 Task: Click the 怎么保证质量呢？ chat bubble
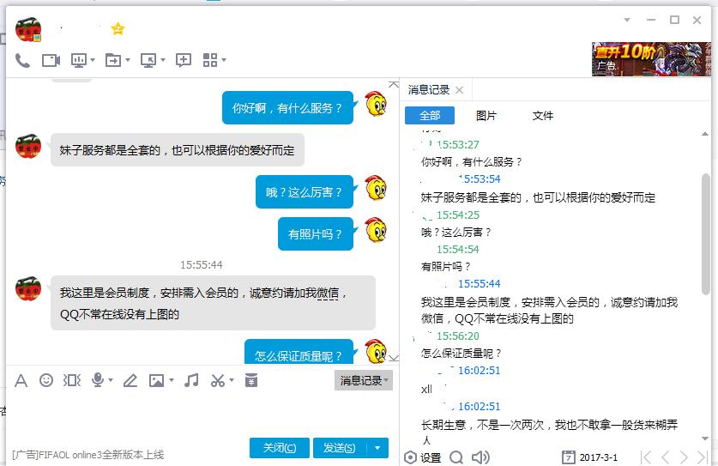click(299, 352)
